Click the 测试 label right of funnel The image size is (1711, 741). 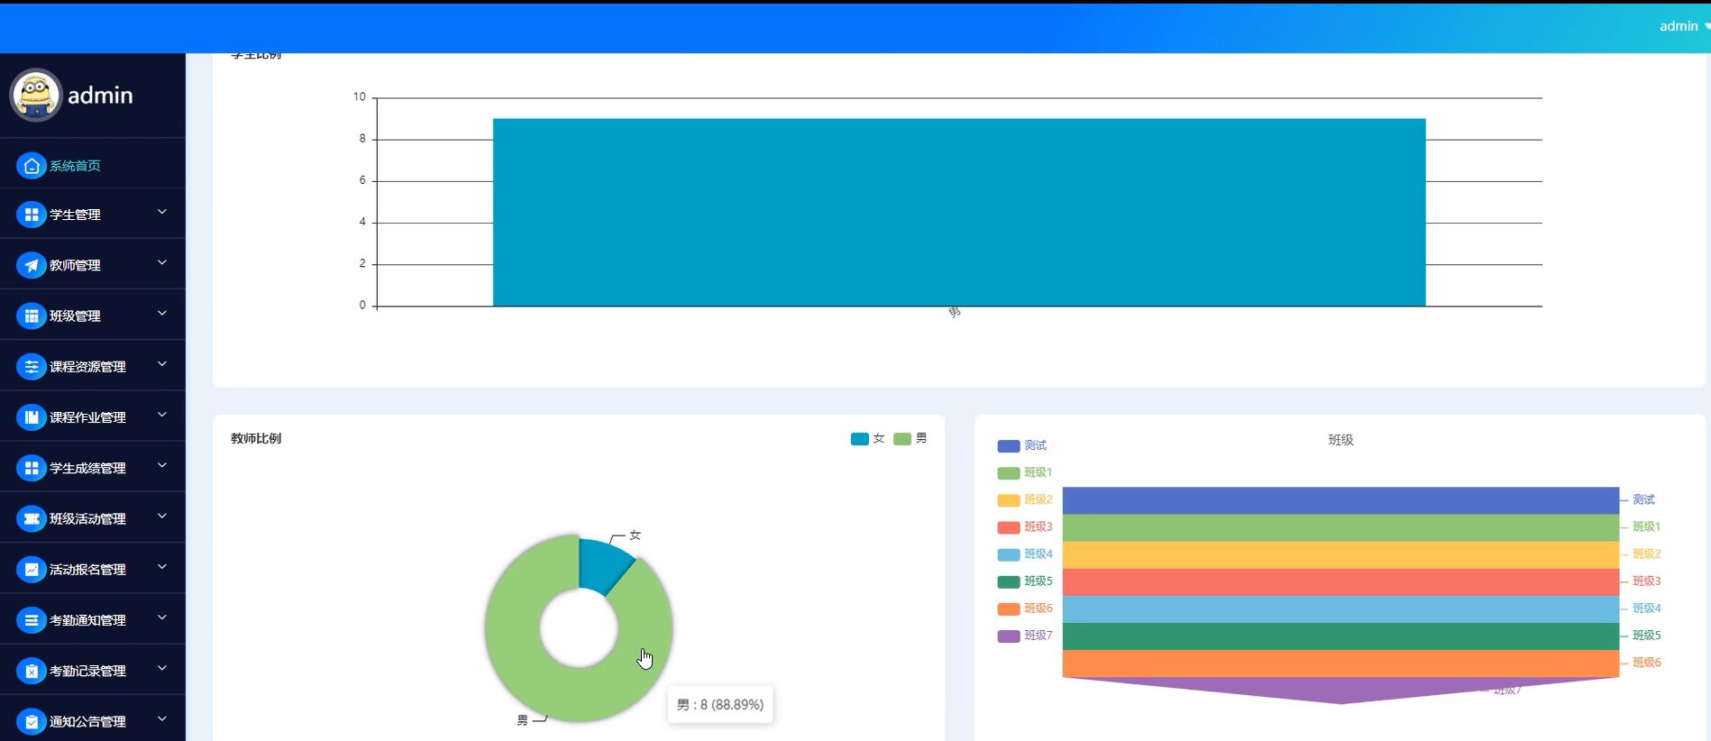pyautogui.click(x=1643, y=499)
